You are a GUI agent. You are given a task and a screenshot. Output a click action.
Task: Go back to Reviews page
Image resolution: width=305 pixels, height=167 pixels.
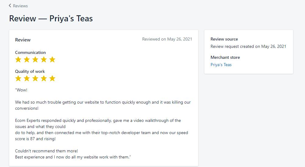(x=18, y=6)
